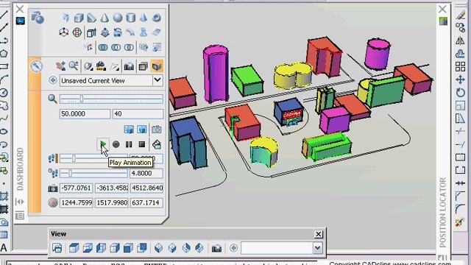Select the Pyramid solid tool
Viewport: 471px width, 265px height.
[144, 18]
